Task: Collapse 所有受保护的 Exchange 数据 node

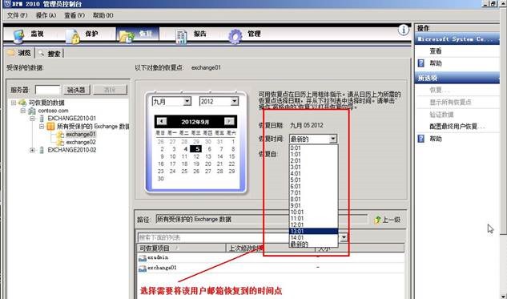Action: [x=42, y=126]
